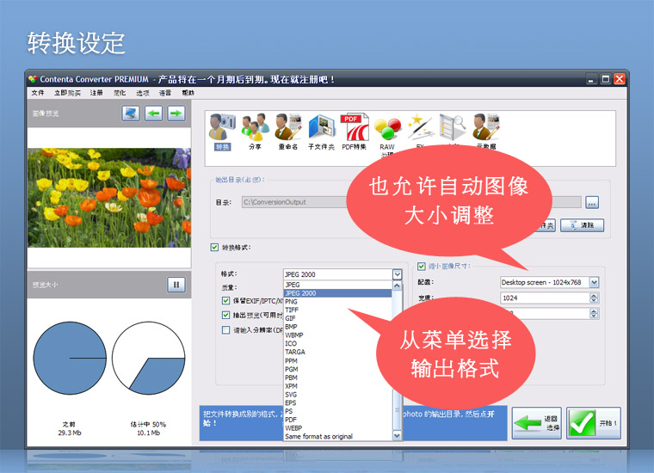The height and width of the screenshot is (473, 654).
Task: Increase the width value with the stepper
Action: click(594, 295)
